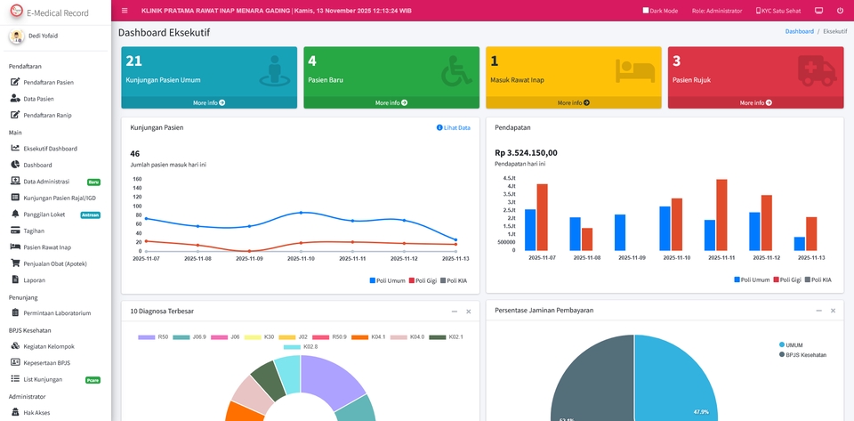Click the Data Administrasi laptop icon
Screen dimensions: 854x421
point(15,182)
